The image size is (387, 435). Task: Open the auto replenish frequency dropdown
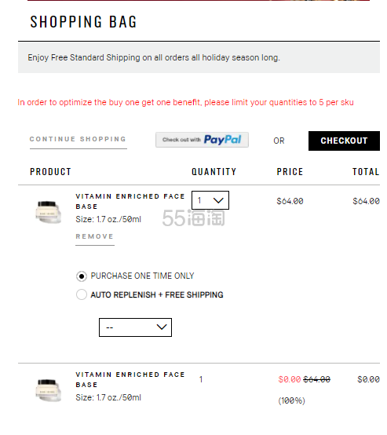135,327
